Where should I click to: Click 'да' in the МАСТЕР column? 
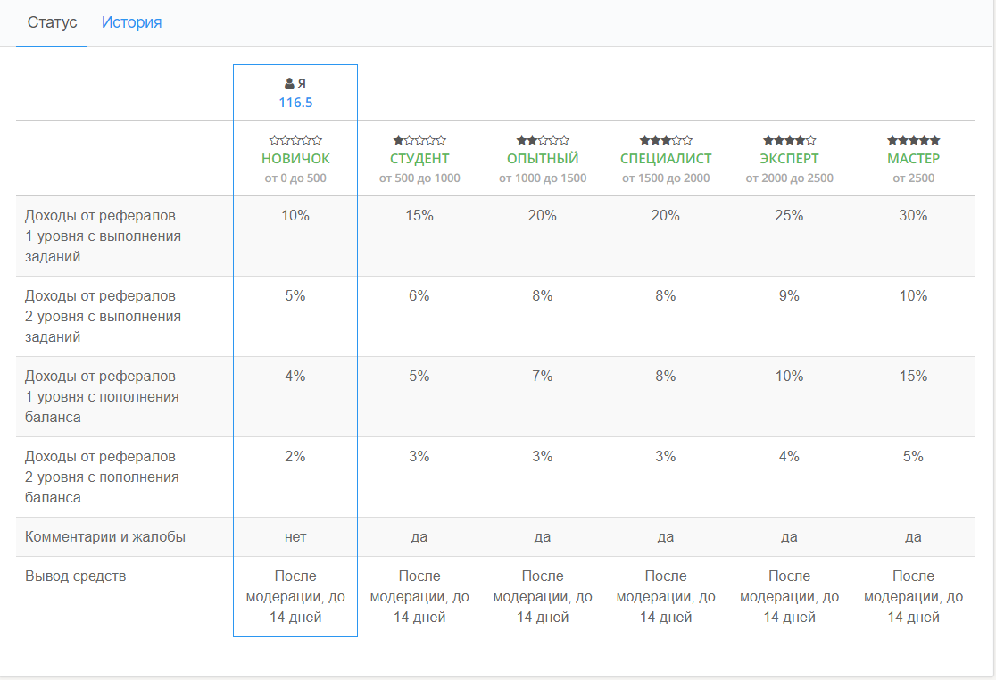tap(913, 537)
